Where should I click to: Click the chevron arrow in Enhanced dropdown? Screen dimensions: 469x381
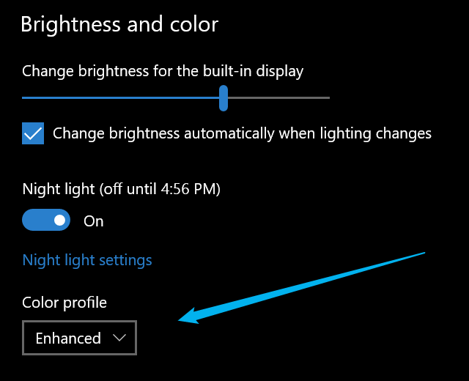(x=119, y=338)
